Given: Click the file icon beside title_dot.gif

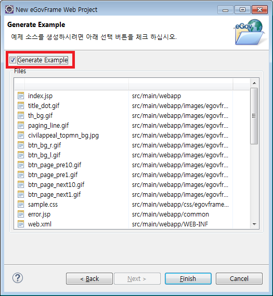Looking at the screenshot, I should [x=21, y=105].
